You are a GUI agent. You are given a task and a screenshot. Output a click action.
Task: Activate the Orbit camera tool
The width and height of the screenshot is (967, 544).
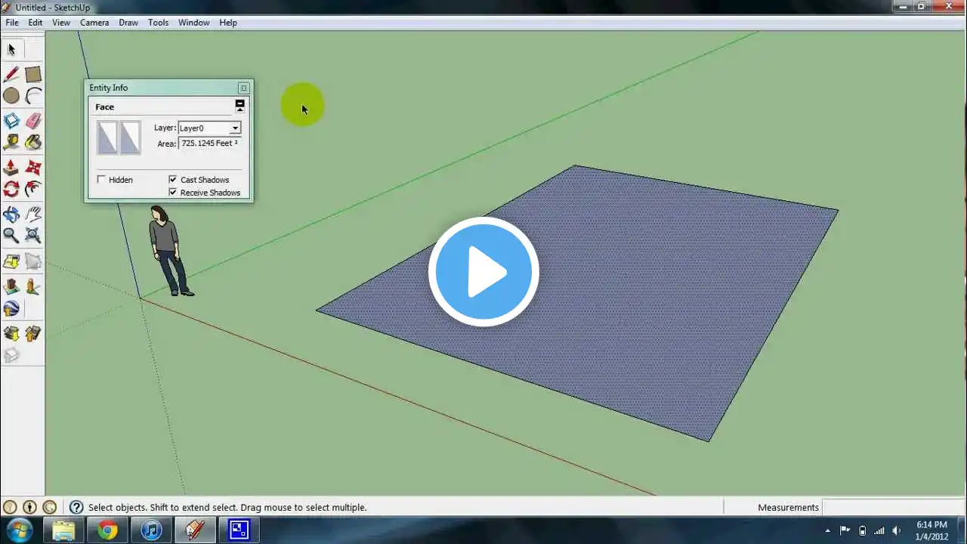click(11, 214)
